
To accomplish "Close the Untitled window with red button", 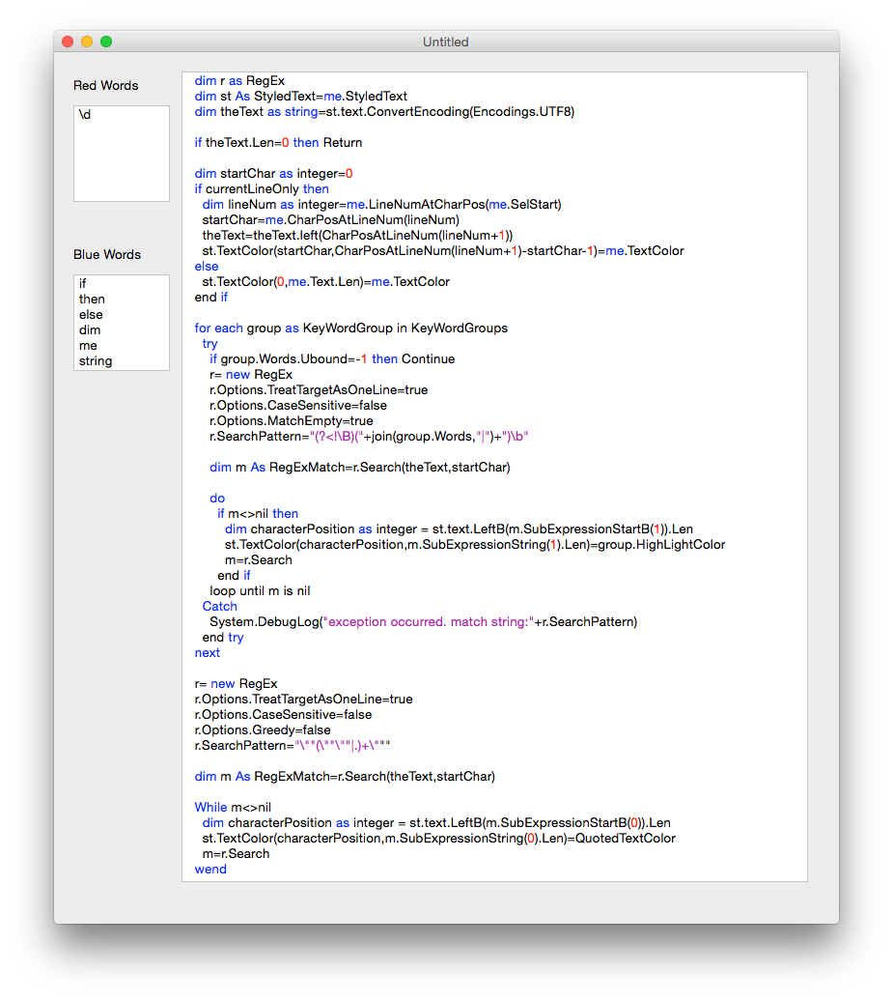I will [x=68, y=43].
